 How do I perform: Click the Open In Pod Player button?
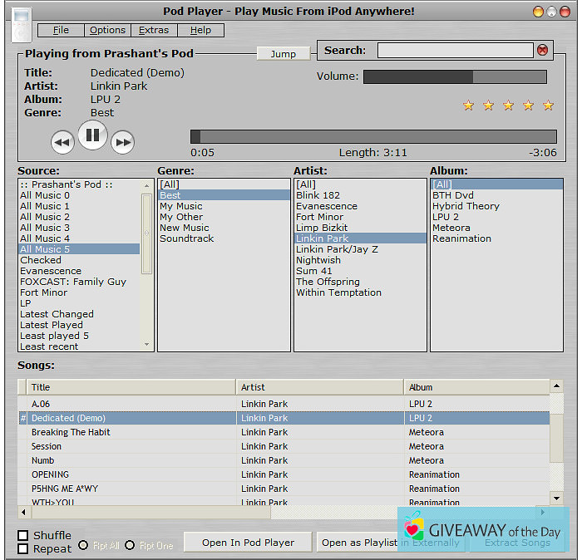tap(248, 543)
